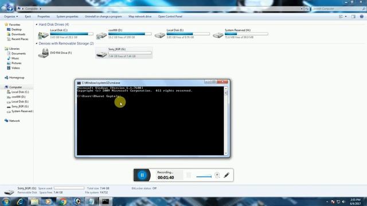Select Computer in the navigation pane
This screenshot has height=206, width=367.
tap(15, 87)
